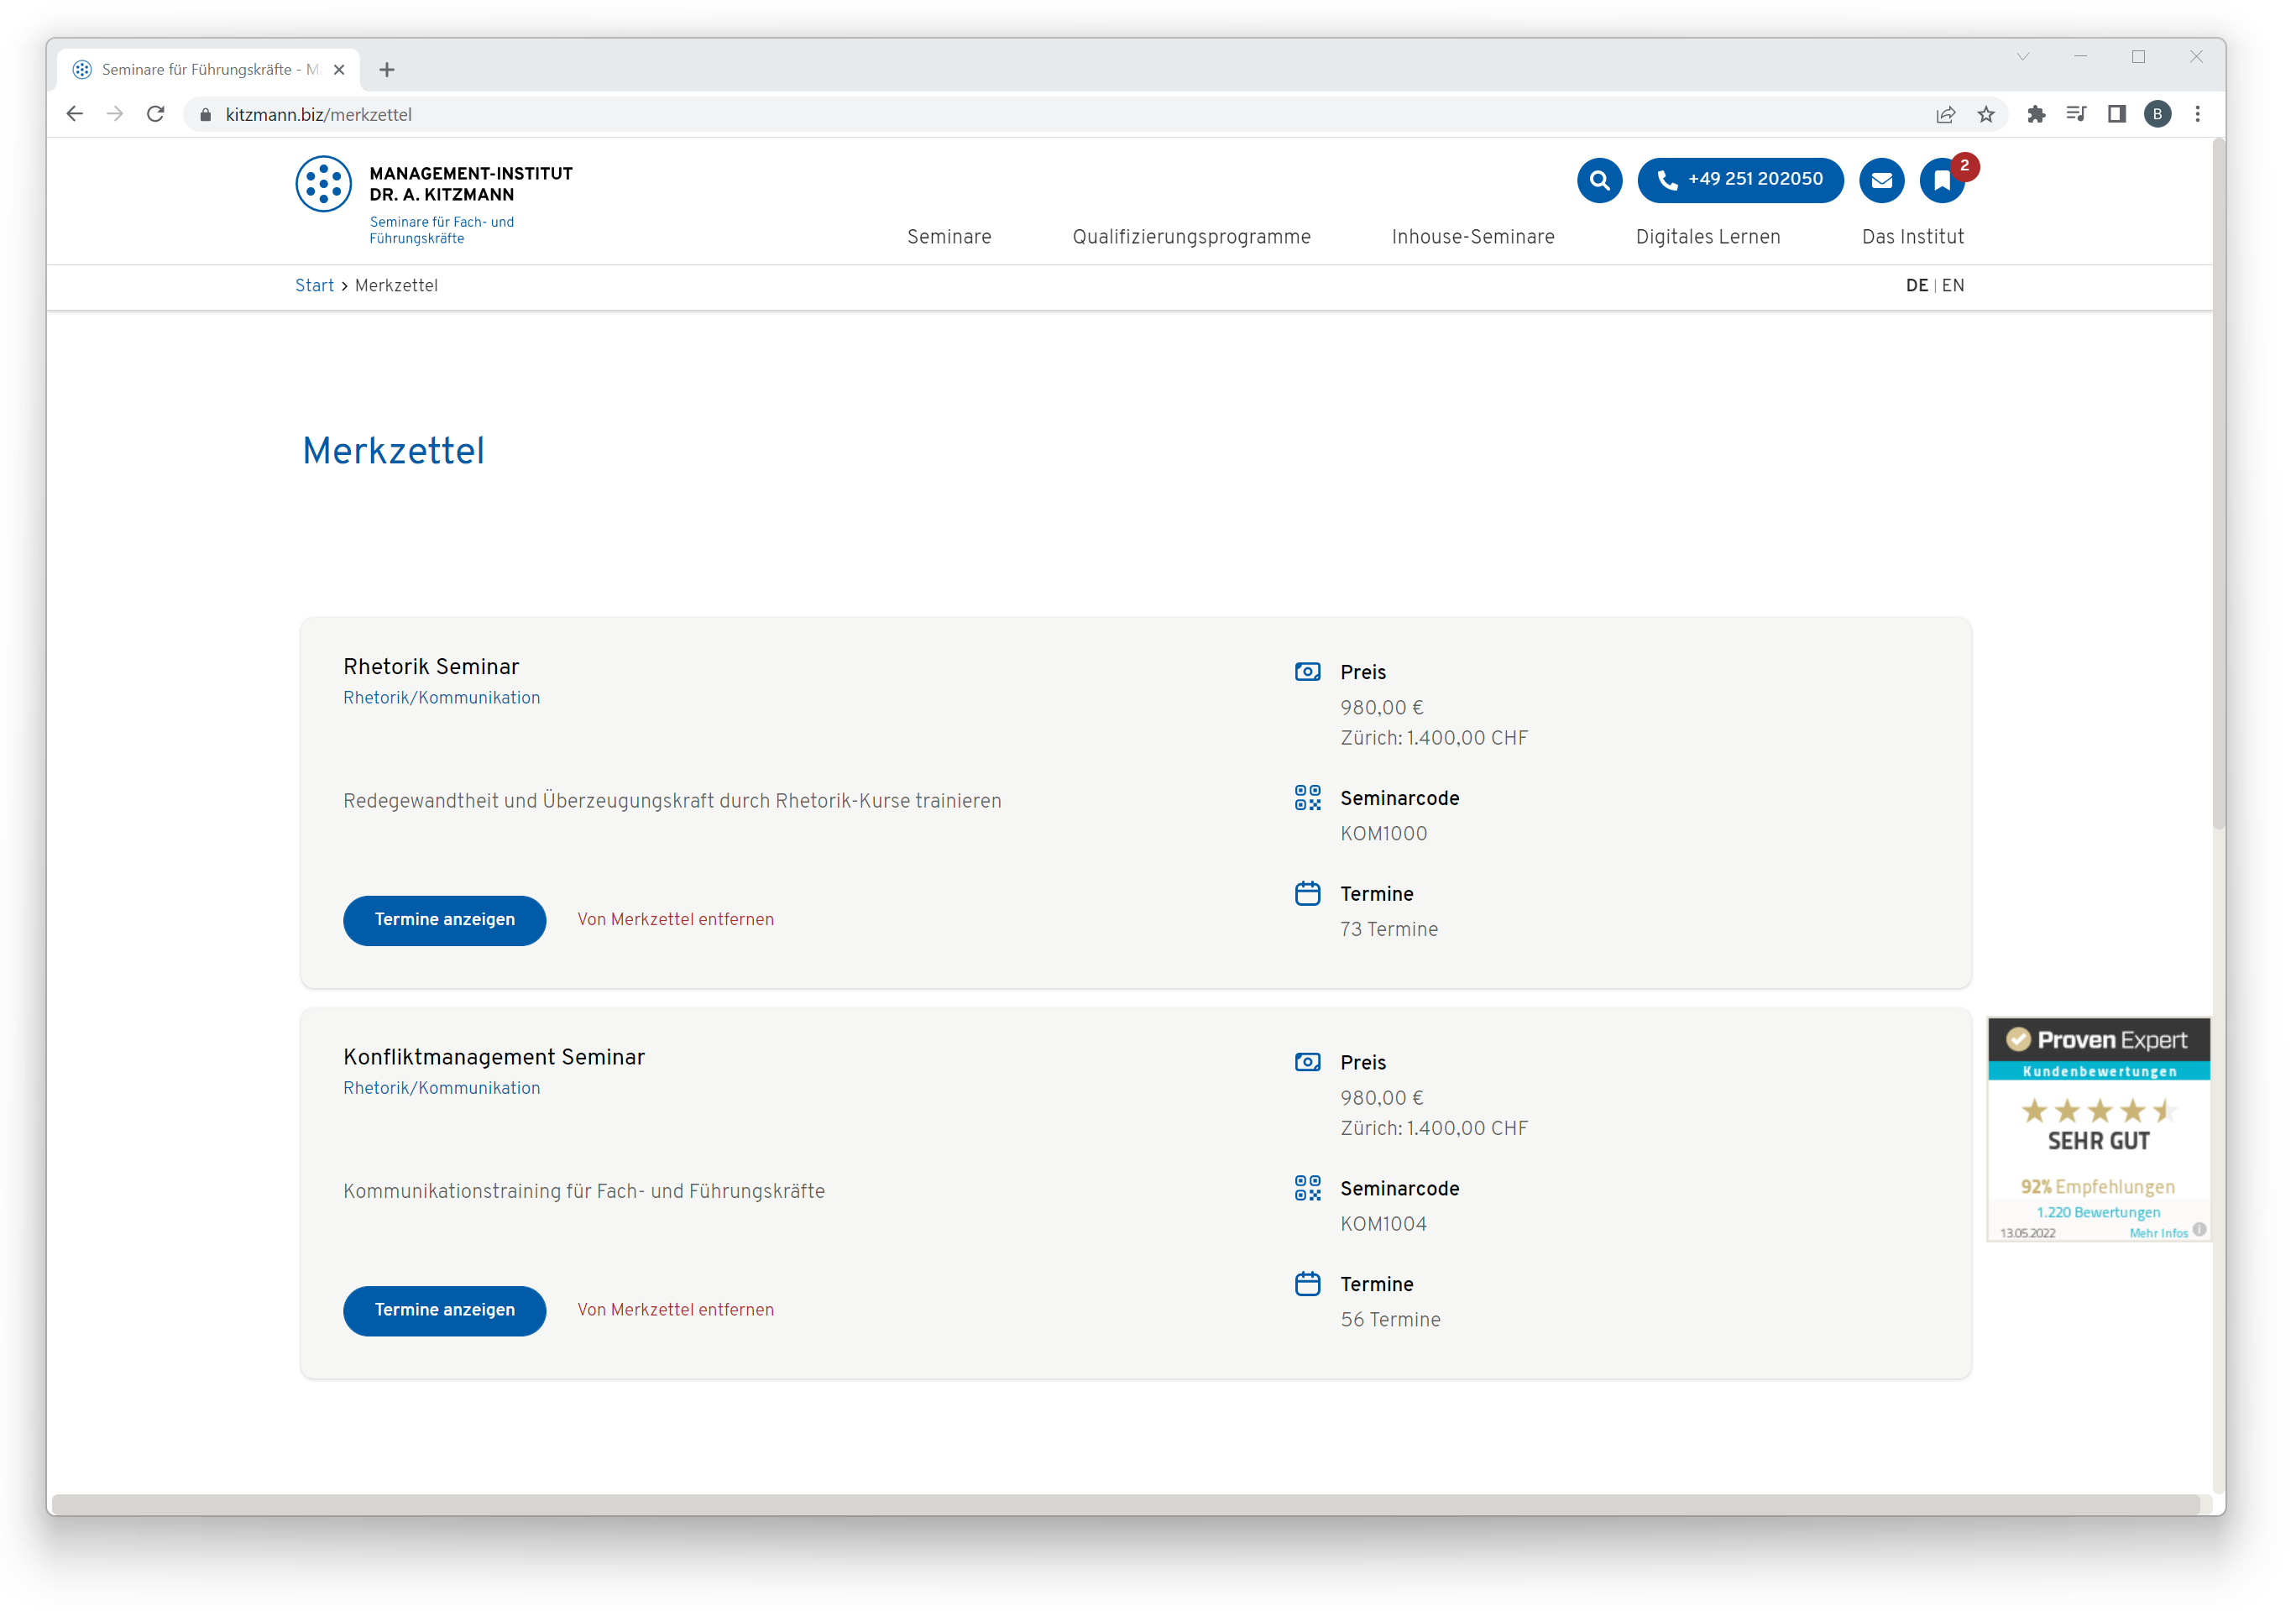Go to Start breadcrumb link
This screenshot has height=1611, width=2296.
pos(314,286)
